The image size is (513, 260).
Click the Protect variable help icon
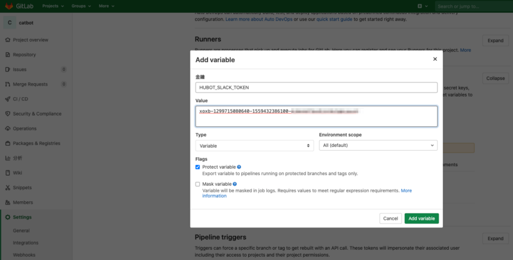pyautogui.click(x=239, y=167)
